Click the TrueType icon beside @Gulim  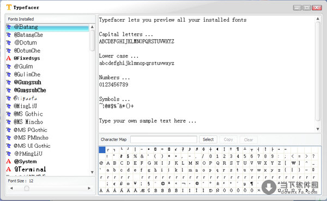pos(9,66)
